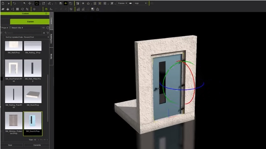
Task: Click the Overwrite button
Action: (37, 145)
